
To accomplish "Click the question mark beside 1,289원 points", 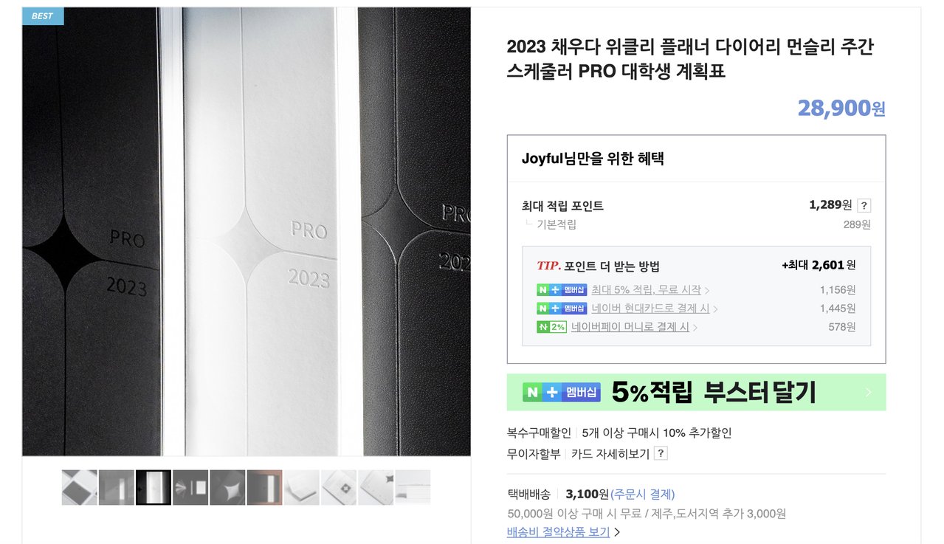I will [x=864, y=206].
